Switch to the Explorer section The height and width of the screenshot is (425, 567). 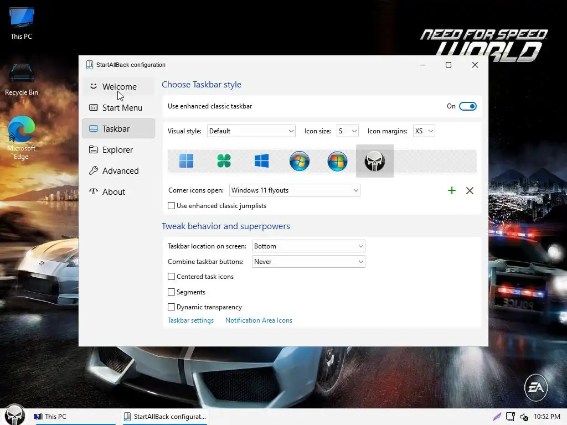118,149
